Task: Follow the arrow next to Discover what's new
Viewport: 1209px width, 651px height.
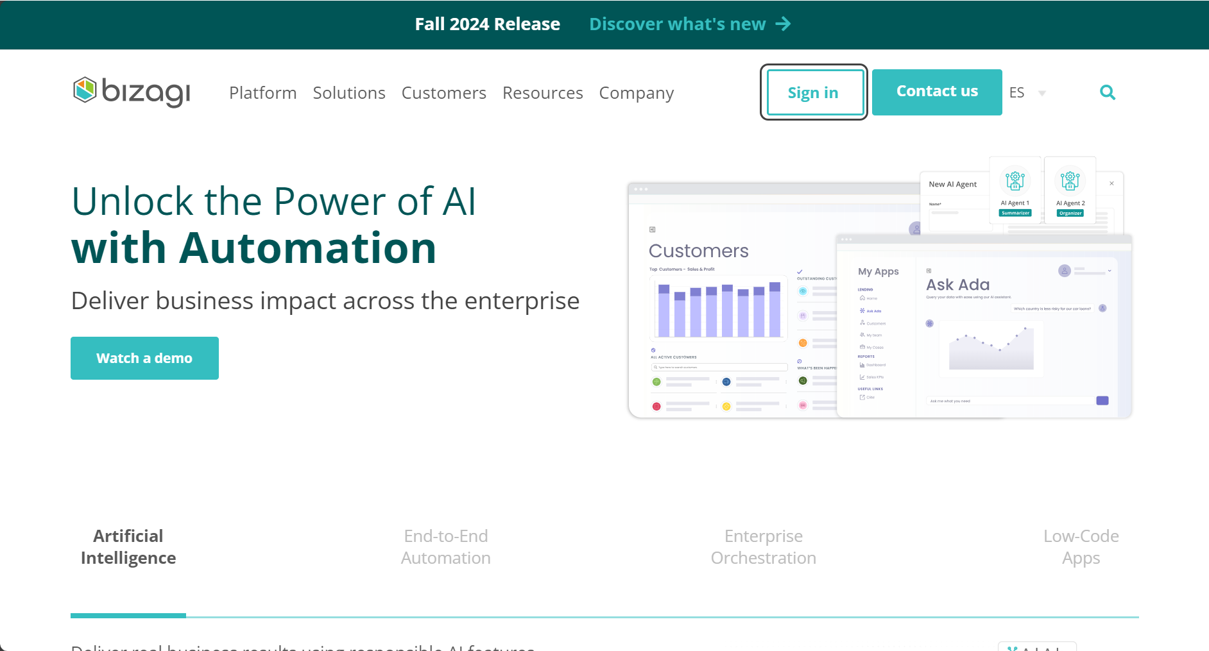Action: point(783,24)
